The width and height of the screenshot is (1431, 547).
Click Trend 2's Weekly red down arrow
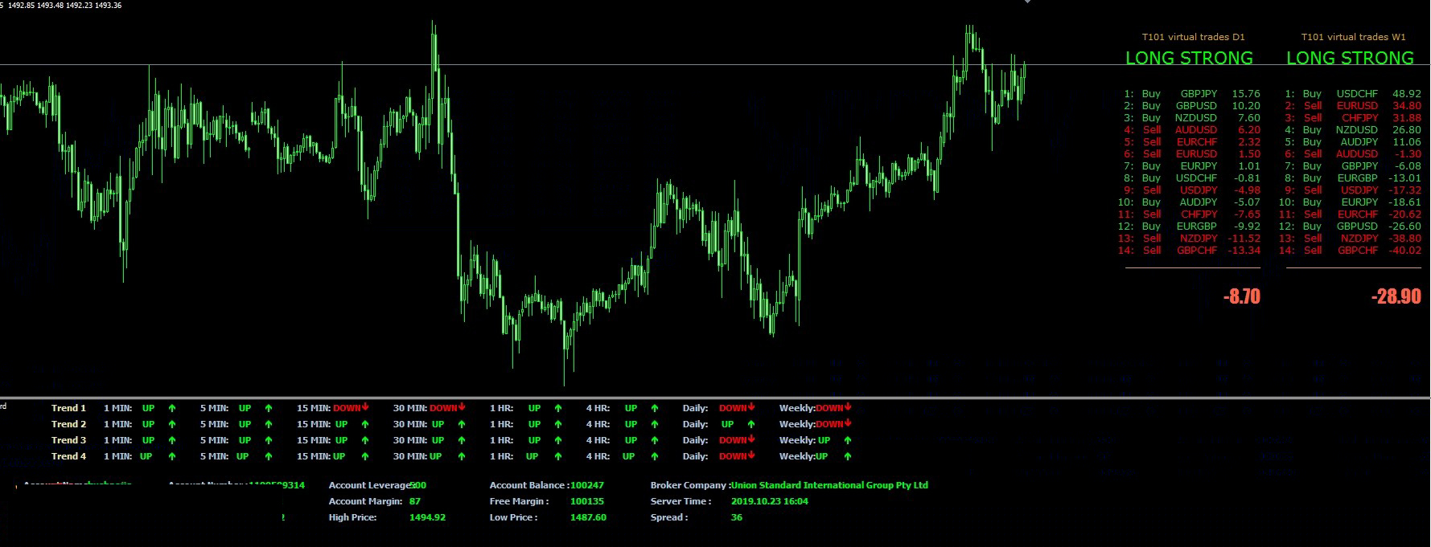coord(848,423)
